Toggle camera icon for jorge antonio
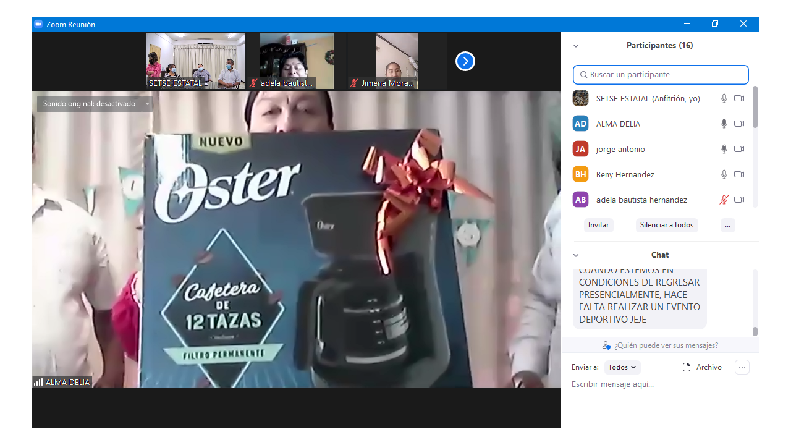This screenshot has width=791, height=445. tap(739, 149)
